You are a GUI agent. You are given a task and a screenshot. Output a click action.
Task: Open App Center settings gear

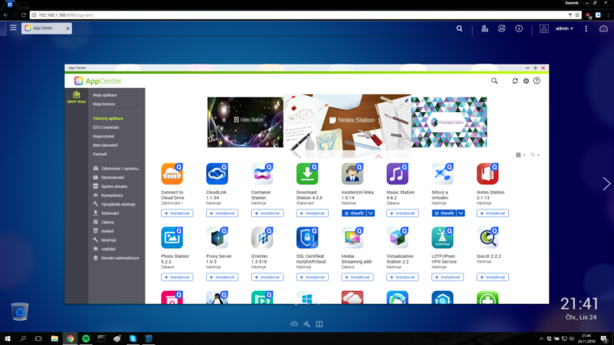tap(526, 81)
